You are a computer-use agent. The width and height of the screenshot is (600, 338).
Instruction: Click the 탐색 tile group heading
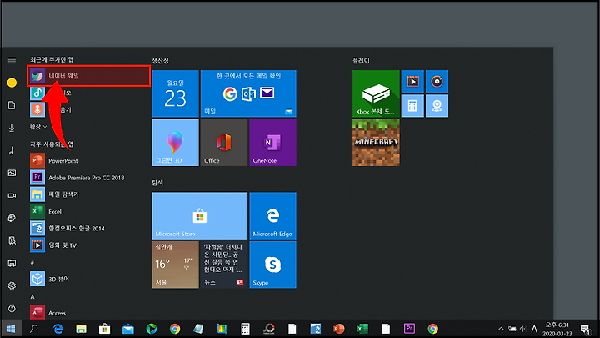(x=157, y=183)
